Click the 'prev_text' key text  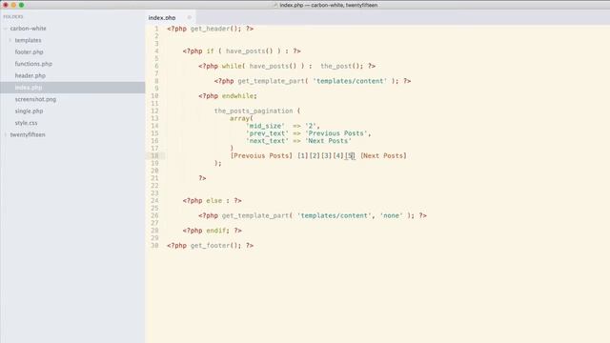point(267,133)
